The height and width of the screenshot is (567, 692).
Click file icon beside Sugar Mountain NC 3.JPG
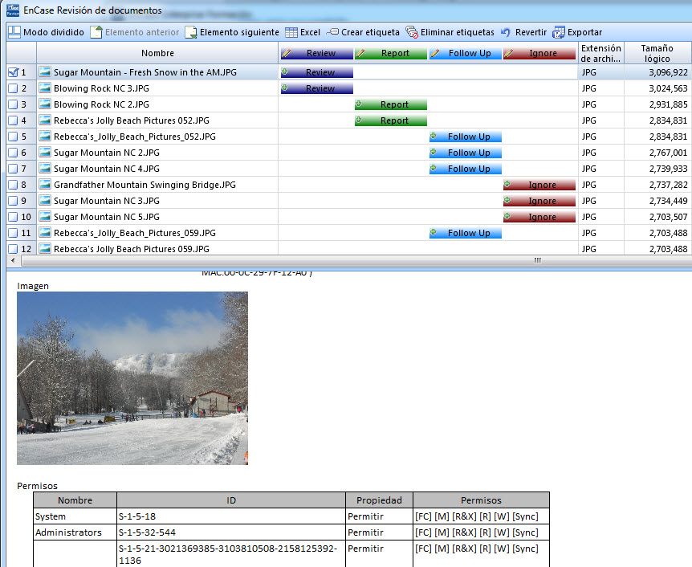(45, 201)
